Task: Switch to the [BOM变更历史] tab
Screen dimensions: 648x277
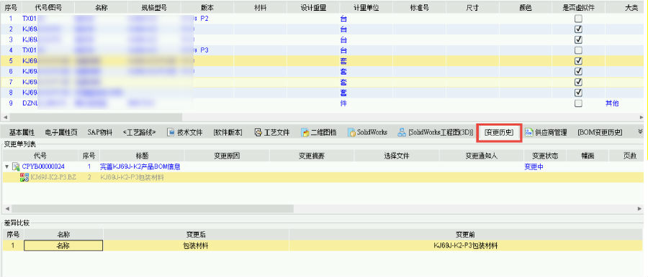Action: tap(600, 132)
